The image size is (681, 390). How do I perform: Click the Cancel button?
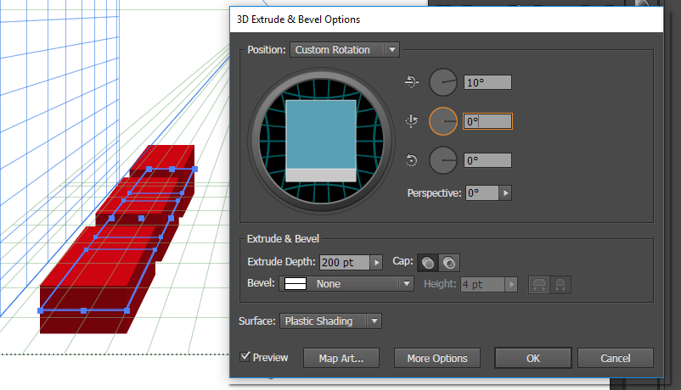click(615, 358)
